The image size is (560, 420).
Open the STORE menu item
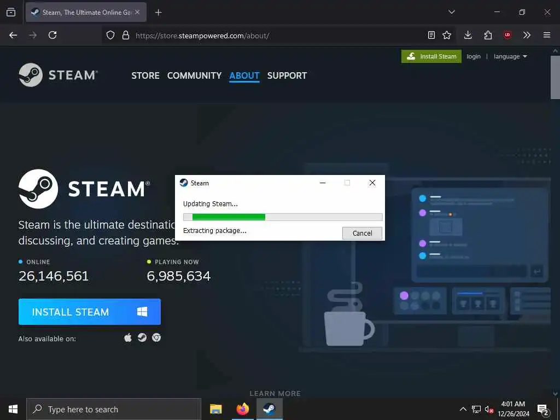(x=145, y=75)
